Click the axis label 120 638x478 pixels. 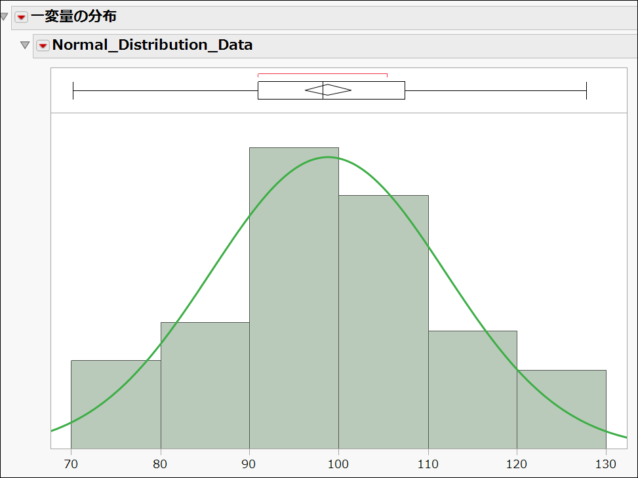tap(517, 464)
